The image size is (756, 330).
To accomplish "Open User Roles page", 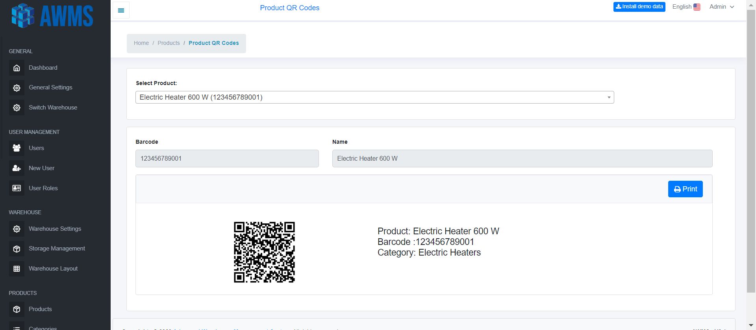I will (43, 188).
